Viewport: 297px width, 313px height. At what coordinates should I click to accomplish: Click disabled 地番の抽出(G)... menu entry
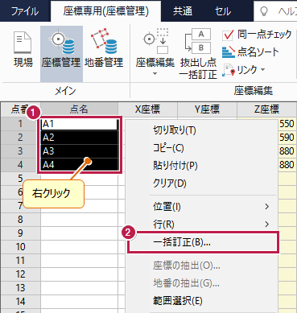pyautogui.click(x=201, y=283)
